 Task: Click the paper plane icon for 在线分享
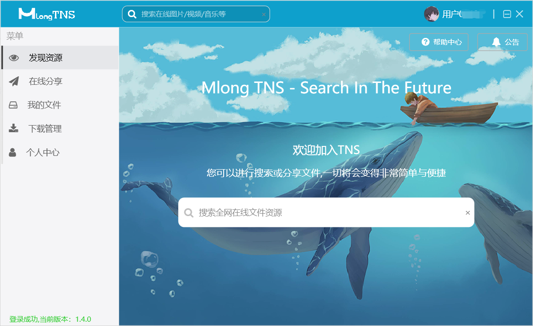pyautogui.click(x=14, y=81)
